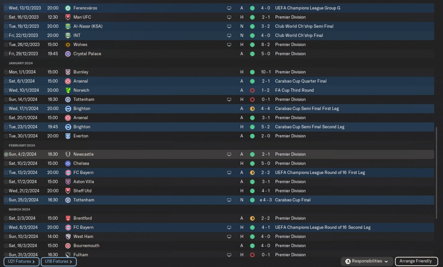The image size is (443, 267).
Task: Toggle the checkmark beside Sat, 16/12/2023 fixture
Action: point(6,17)
